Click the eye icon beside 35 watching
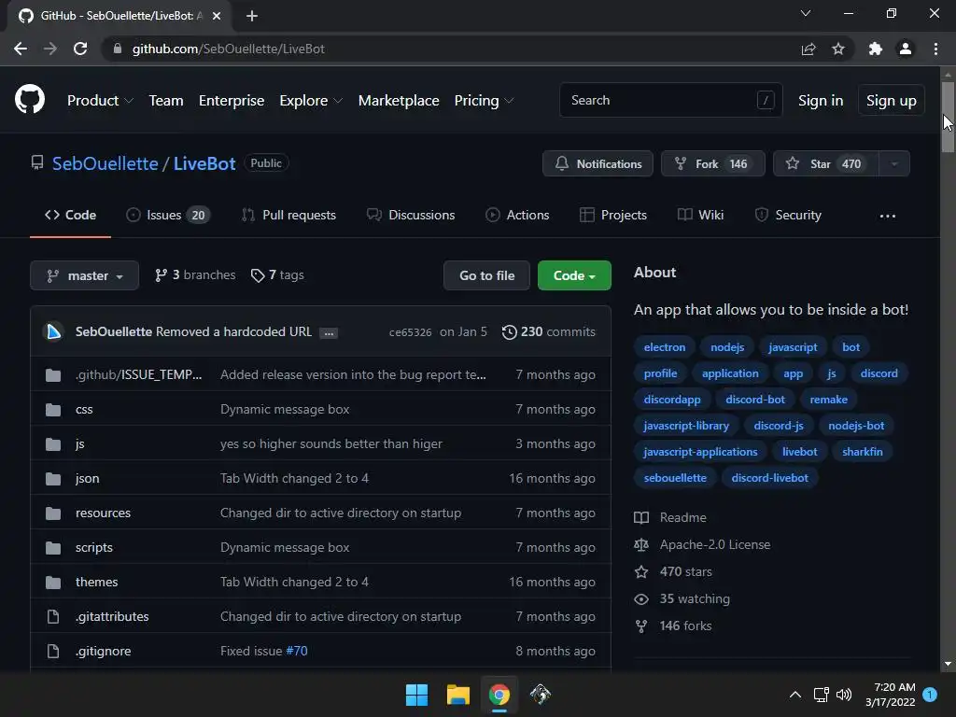 pos(641,598)
